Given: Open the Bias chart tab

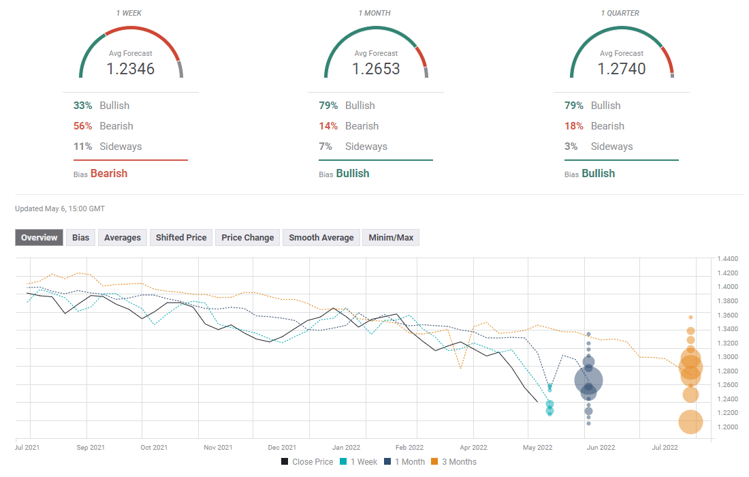Looking at the screenshot, I should (80, 237).
